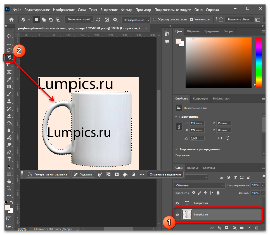270x235 pixels.
Task: Click the hue spectrum slider
Action: coord(259,63)
